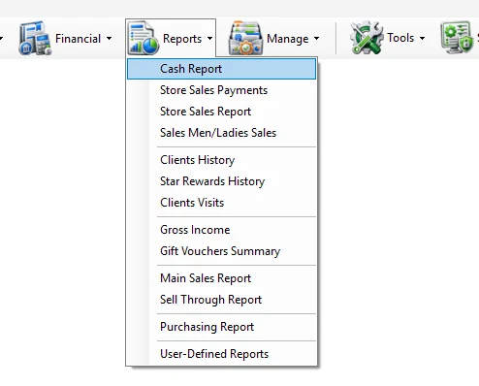Select Cash Report from Reports menu
The image size is (479, 386).
click(x=221, y=69)
